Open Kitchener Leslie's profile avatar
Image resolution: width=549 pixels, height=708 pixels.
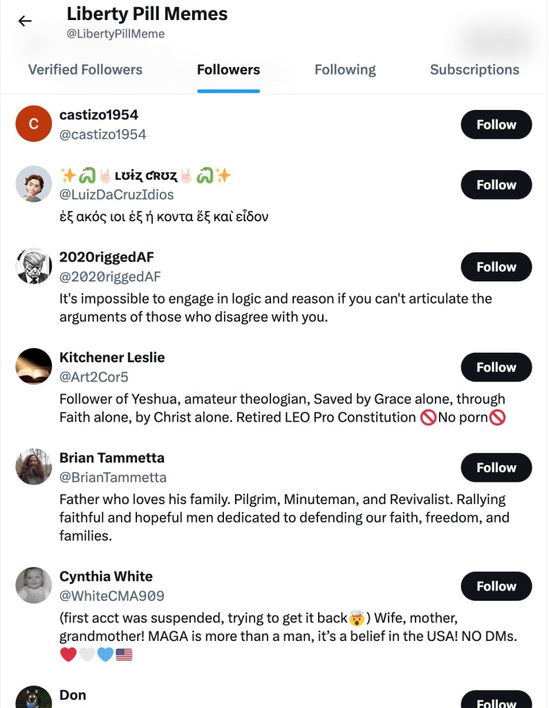[34, 366]
